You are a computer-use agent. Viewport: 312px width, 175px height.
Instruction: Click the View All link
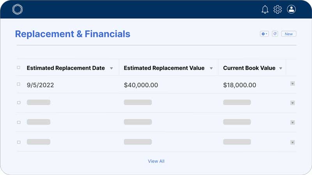coord(156,161)
